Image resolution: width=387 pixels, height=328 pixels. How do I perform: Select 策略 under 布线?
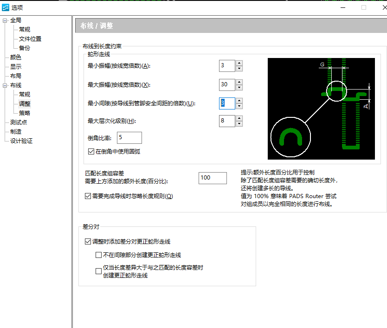(25, 113)
